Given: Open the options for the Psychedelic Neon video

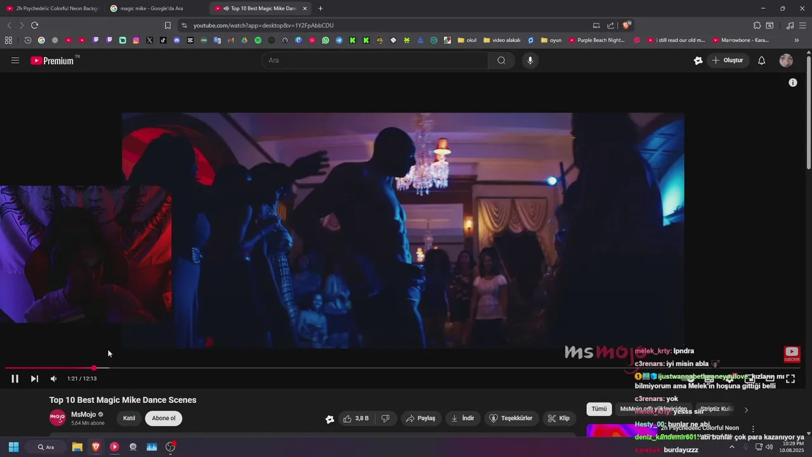Looking at the screenshot, I should tap(753, 429).
